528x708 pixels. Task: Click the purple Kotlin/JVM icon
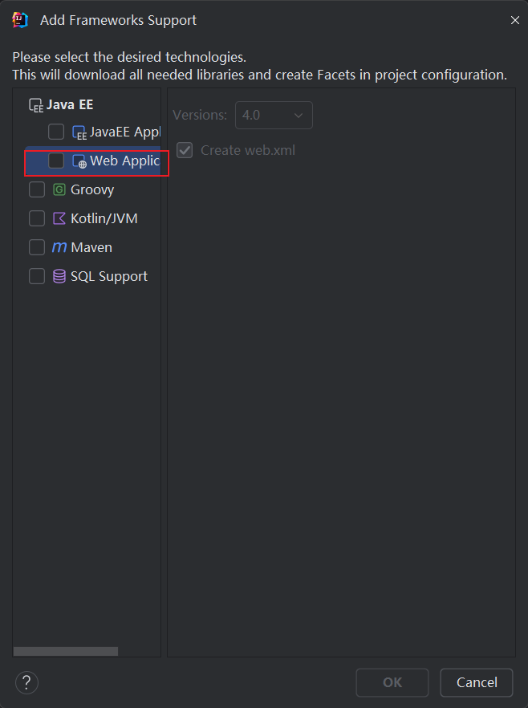pyautogui.click(x=59, y=218)
